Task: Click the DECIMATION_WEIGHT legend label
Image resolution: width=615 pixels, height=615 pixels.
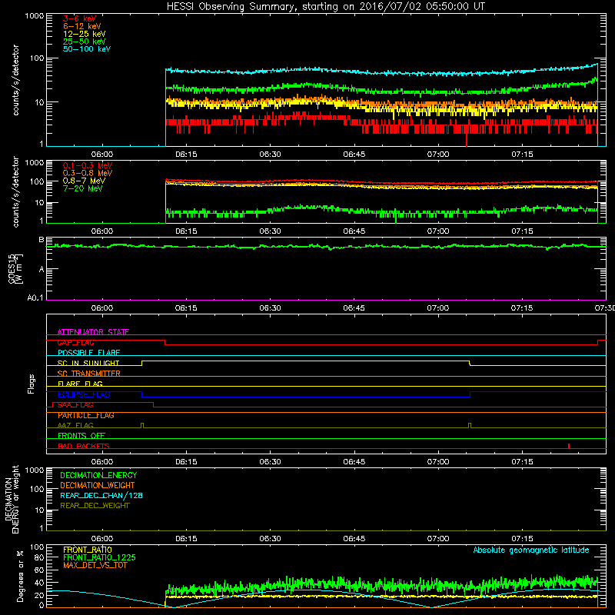Action: click(x=98, y=485)
